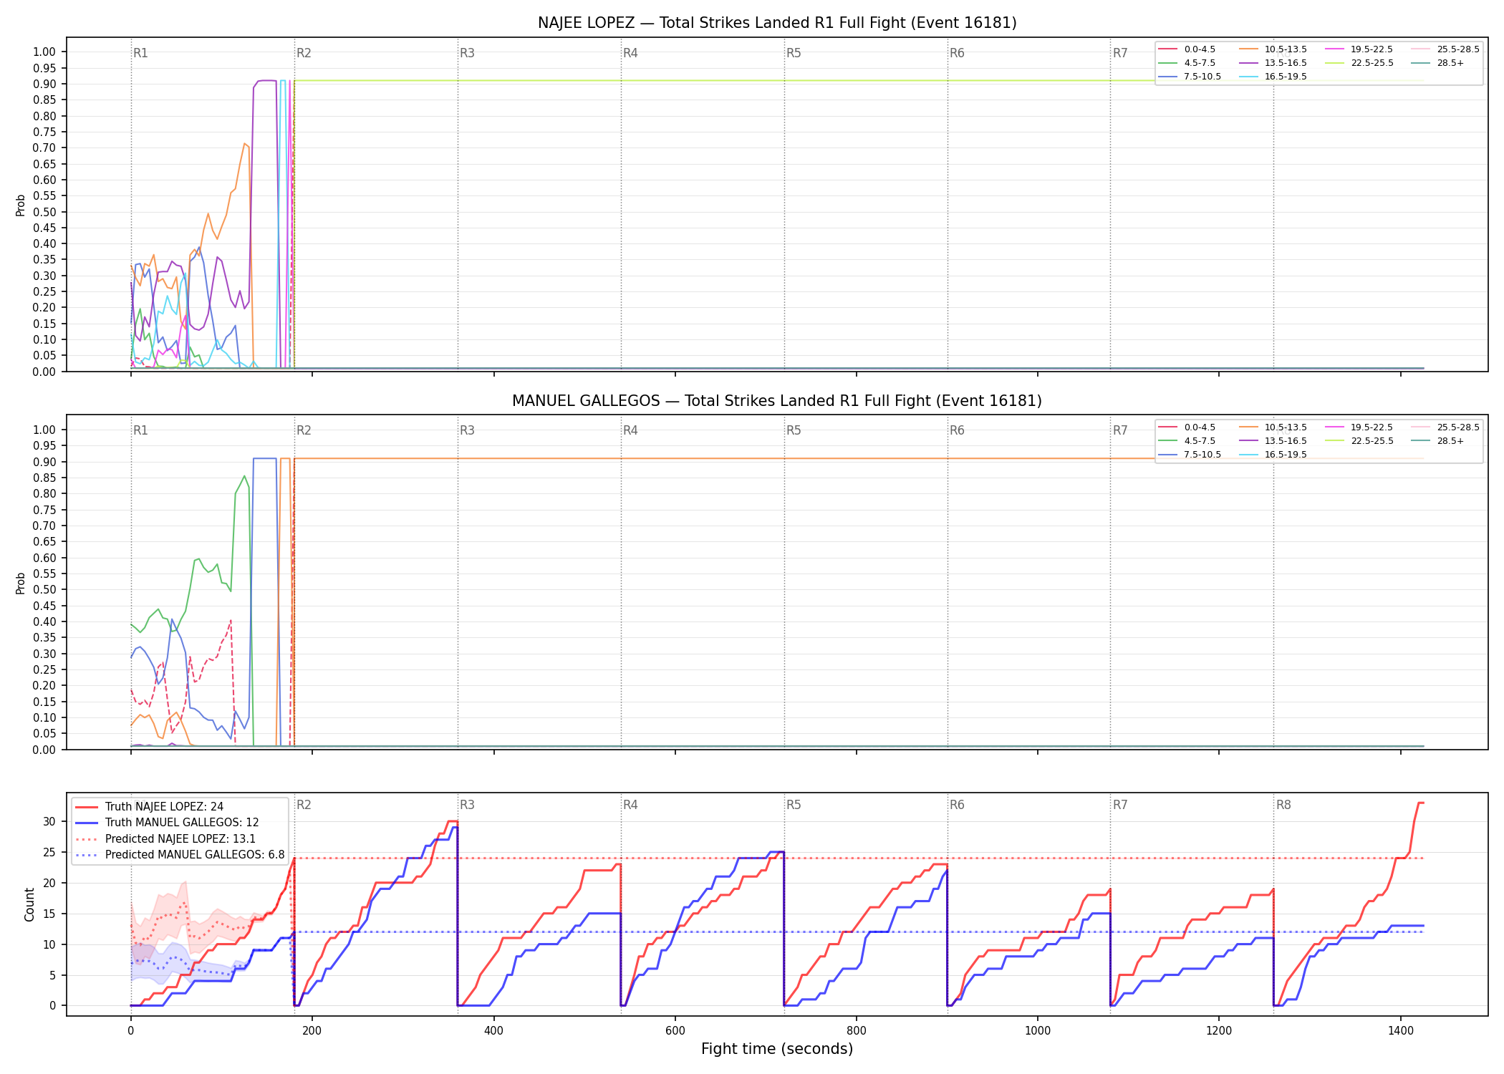Viewport: 1504px width, 1074px height.
Task: Pick '10.5-13.5' in the MANUEL GALLEGOS legend
Action: pos(1273,427)
